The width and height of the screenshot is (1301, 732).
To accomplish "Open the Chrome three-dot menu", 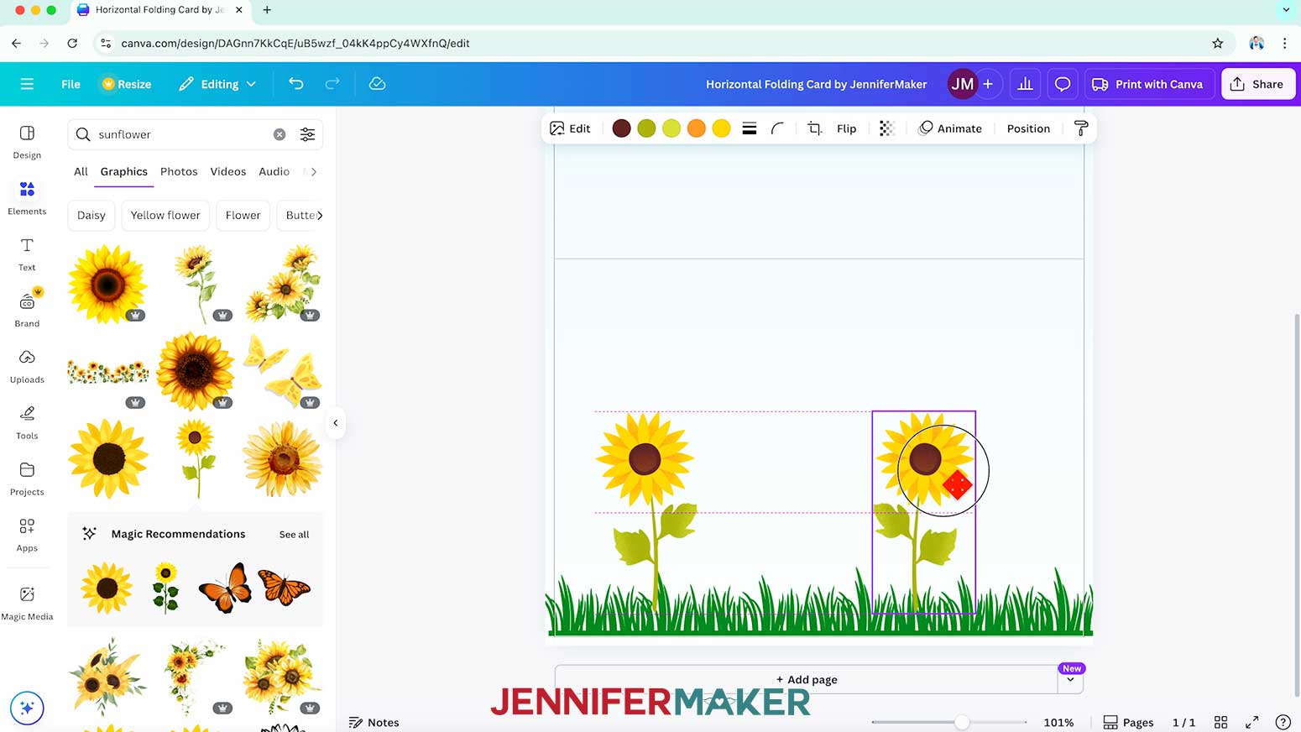I will [x=1284, y=43].
